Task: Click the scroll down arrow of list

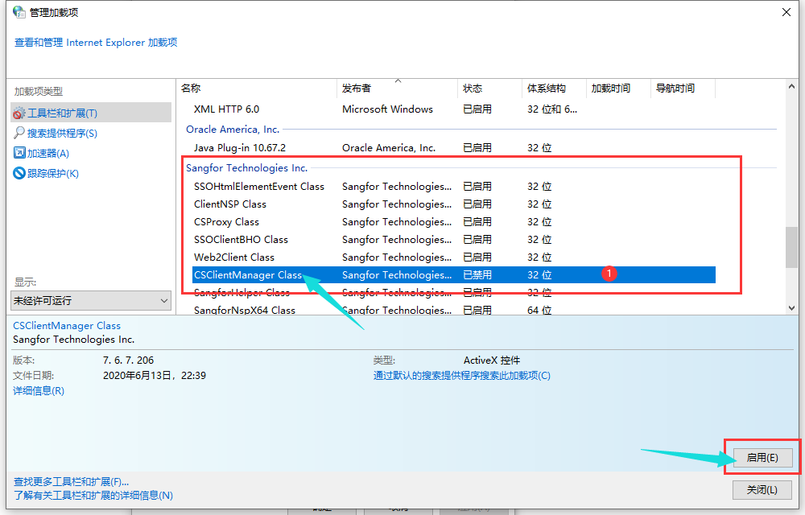Action: click(x=791, y=308)
